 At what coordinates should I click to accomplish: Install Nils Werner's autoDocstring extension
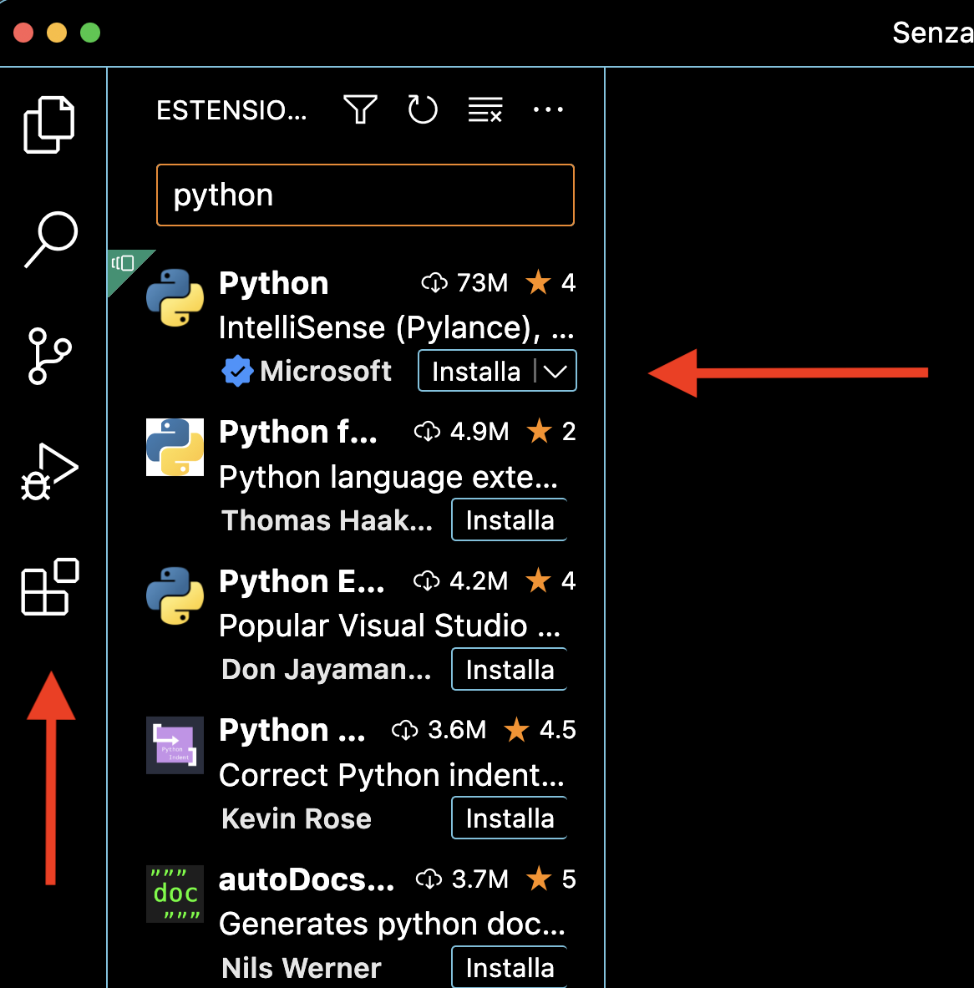click(x=510, y=967)
